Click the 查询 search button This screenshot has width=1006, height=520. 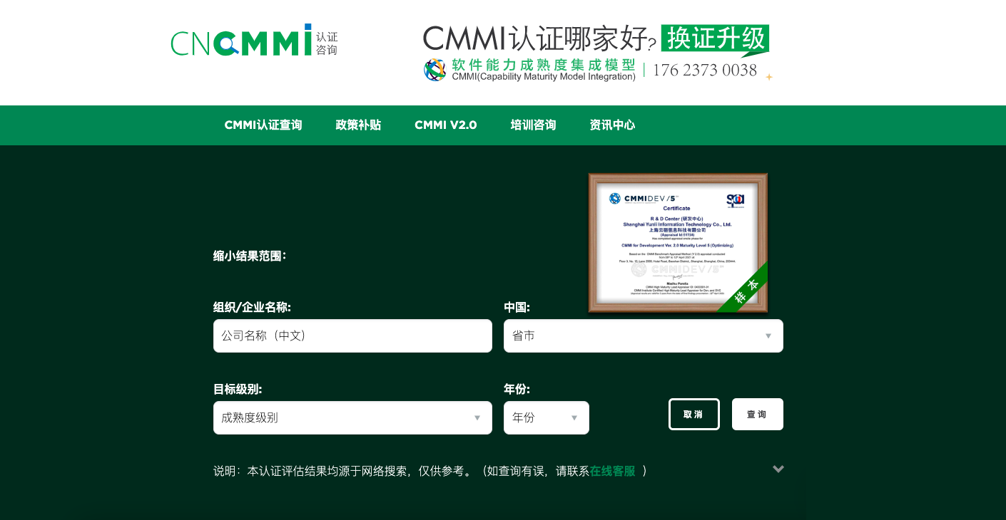(758, 414)
